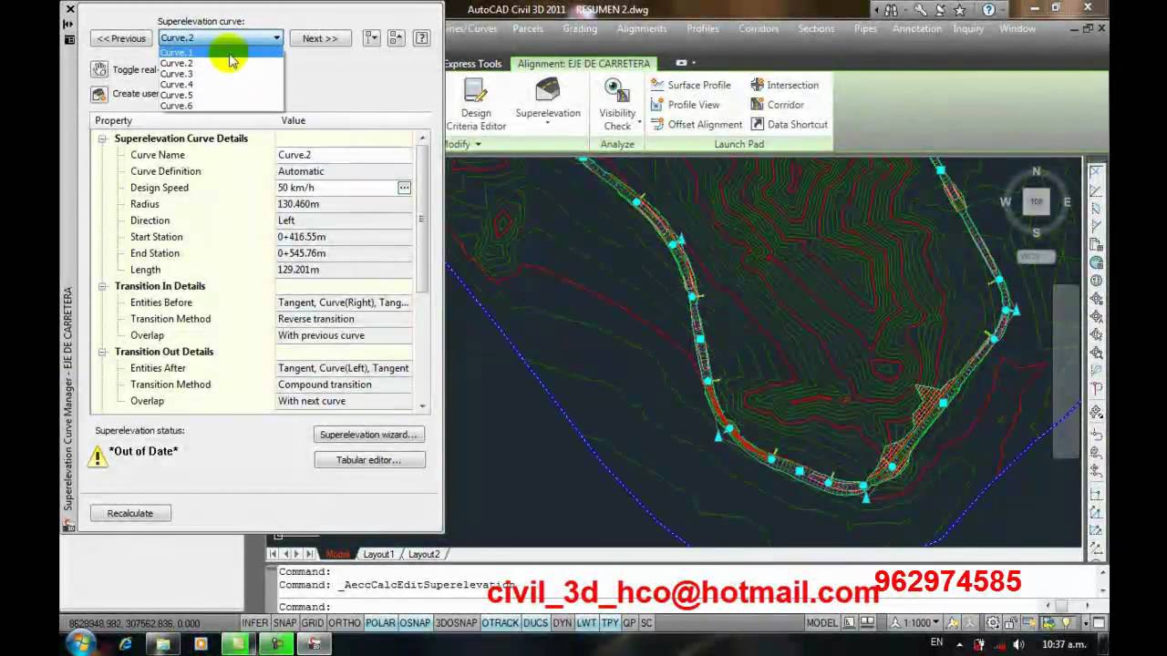Toggle LWT lineweight display

coord(586,623)
